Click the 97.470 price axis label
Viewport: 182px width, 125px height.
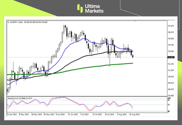[171, 26]
